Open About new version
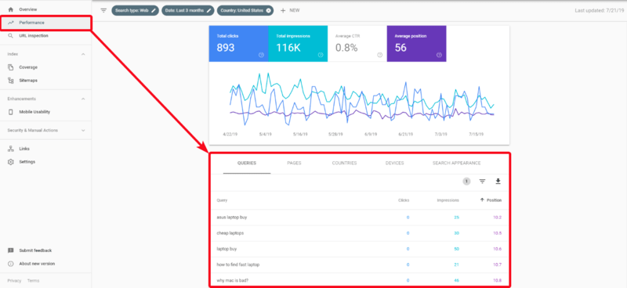Image resolution: width=627 pixels, height=288 pixels. point(37,264)
